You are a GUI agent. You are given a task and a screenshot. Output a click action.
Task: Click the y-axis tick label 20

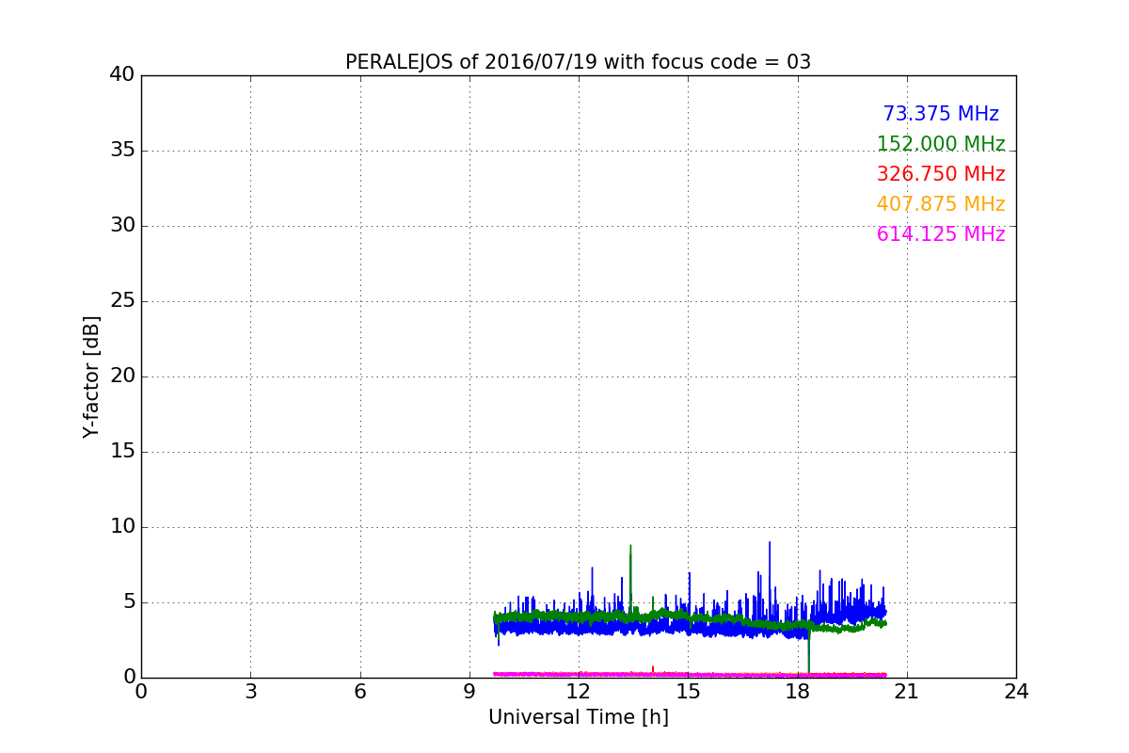pos(122,376)
